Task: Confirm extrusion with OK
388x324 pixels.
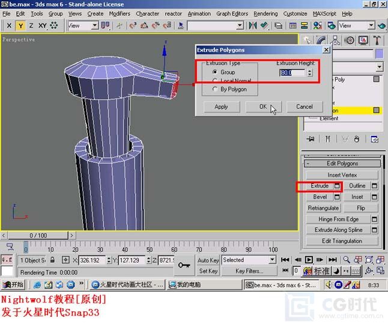Action: point(263,107)
